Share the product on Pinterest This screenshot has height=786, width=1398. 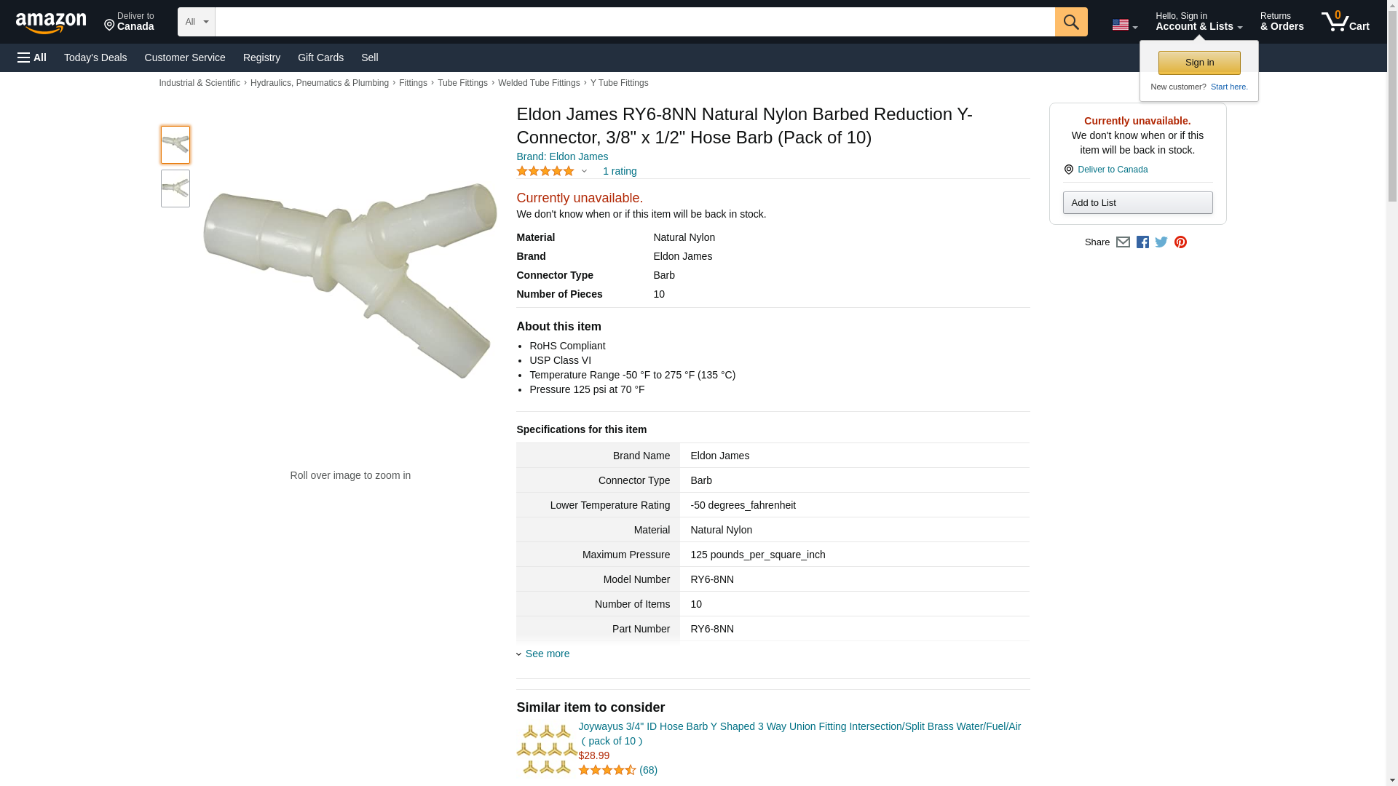pos(1180,242)
